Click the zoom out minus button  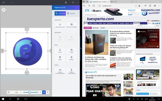[21, 92]
